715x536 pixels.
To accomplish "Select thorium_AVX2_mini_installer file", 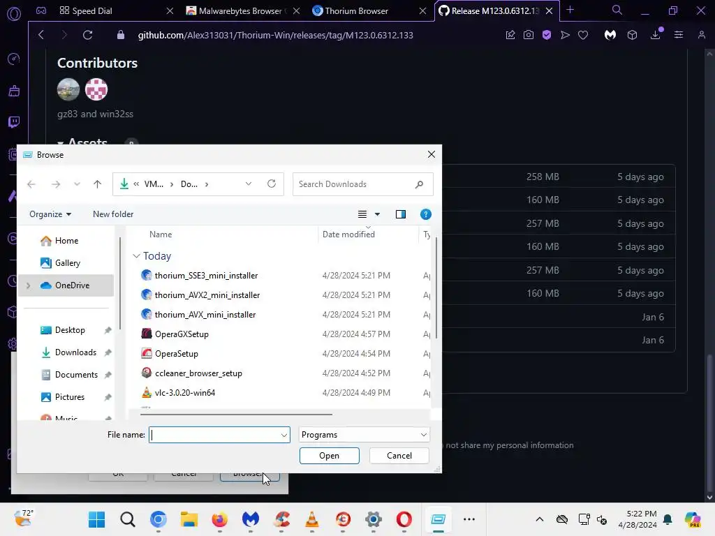I will tap(207, 295).
